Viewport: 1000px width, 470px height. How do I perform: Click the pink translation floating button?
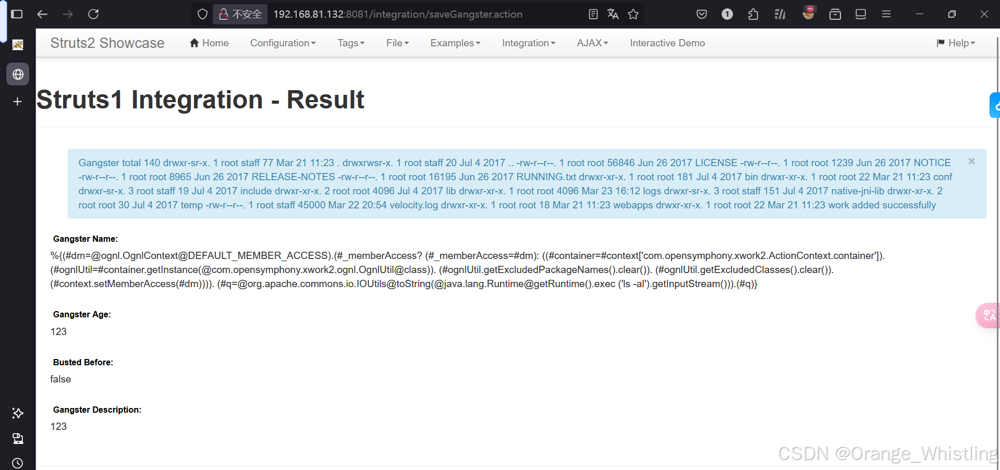pos(988,315)
